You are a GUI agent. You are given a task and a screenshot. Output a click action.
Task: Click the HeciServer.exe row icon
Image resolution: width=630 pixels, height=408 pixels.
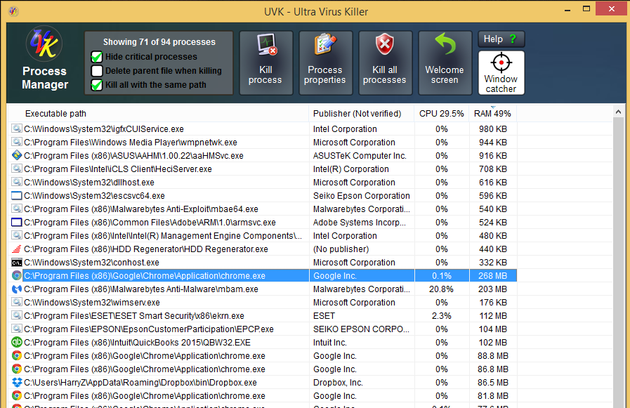pyautogui.click(x=16, y=169)
